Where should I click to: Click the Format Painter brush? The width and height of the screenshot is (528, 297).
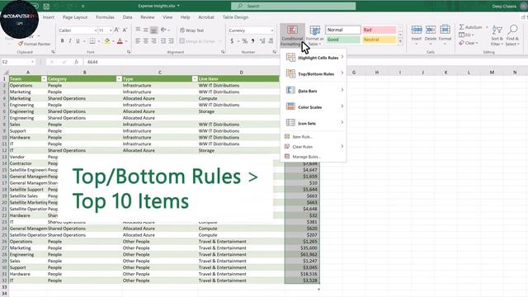(x=34, y=44)
